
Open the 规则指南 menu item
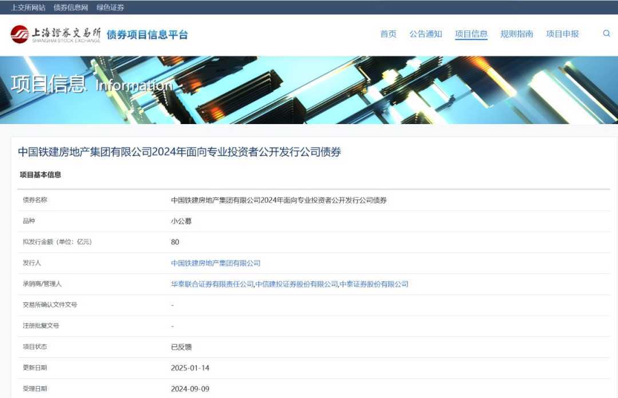pos(517,34)
